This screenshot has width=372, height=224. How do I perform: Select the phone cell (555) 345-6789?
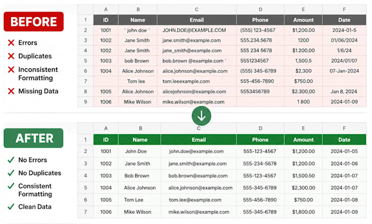260,71
